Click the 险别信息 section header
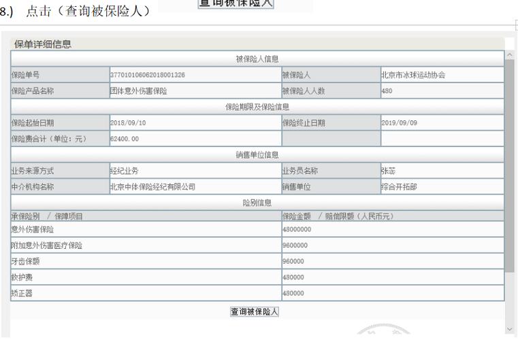518x340 pixels. pos(257,203)
